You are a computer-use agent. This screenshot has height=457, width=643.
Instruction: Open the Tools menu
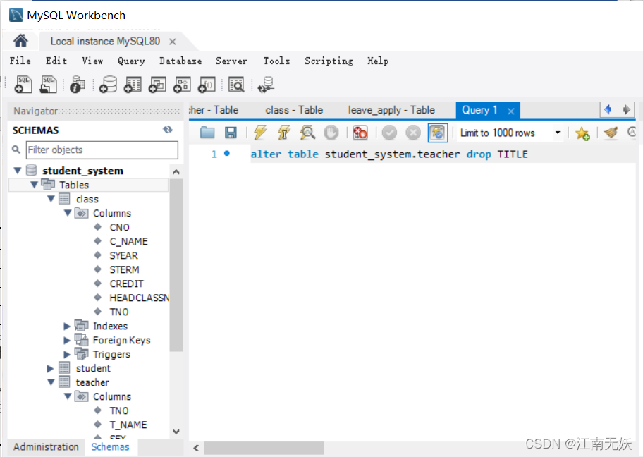276,61
